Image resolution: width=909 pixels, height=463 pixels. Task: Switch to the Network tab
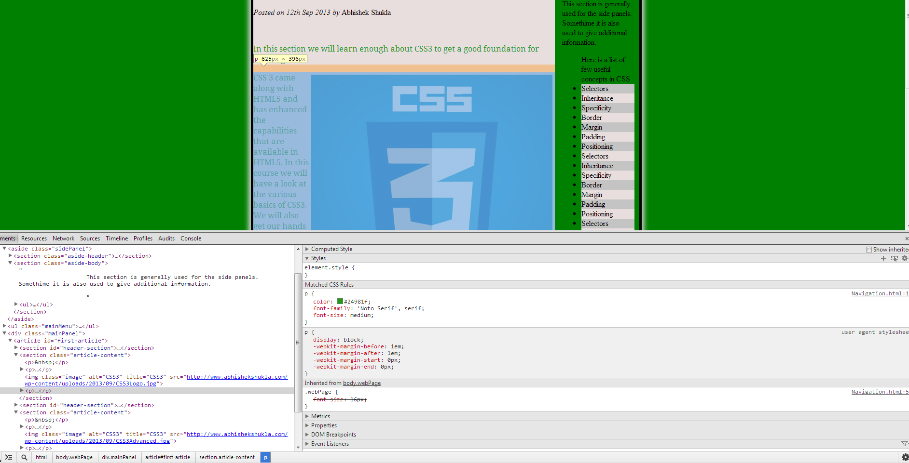63,238
